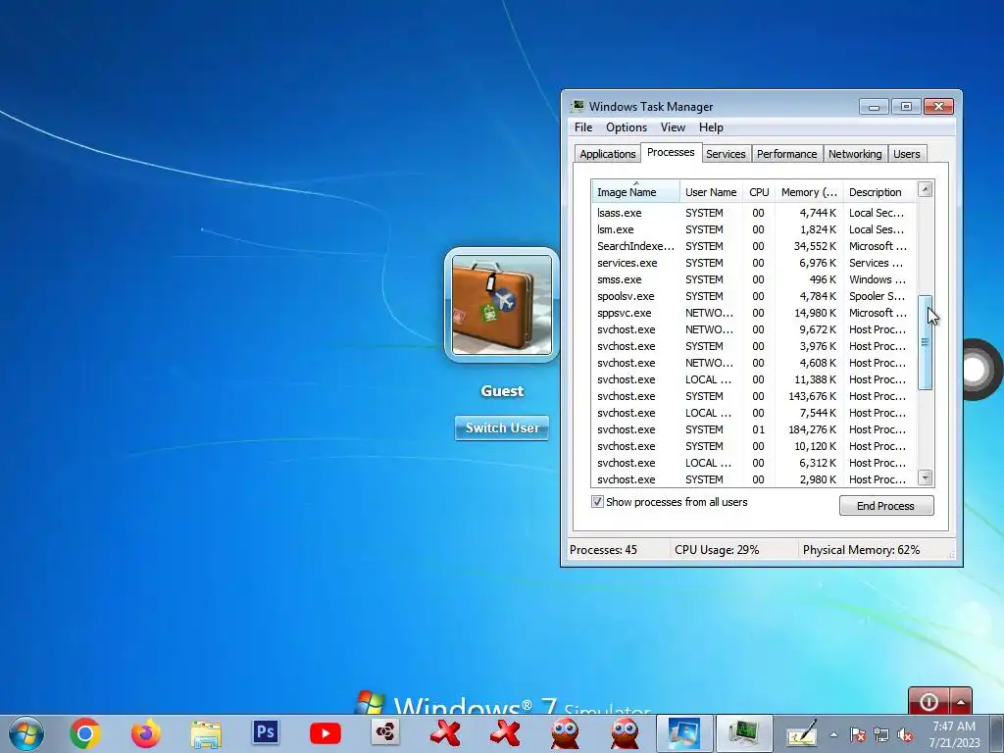Select svchost.exe using 2,980 K memory
Viewport: 1004px width, 753px height.
pos(754,478)
